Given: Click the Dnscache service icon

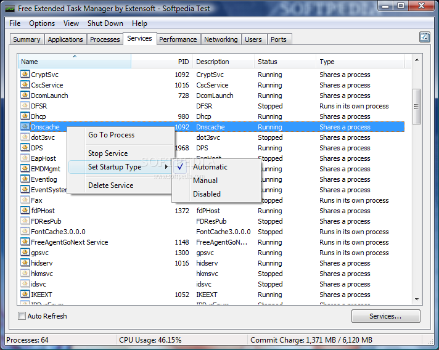Looking at the screenshot, I should (x=25, y=127).
